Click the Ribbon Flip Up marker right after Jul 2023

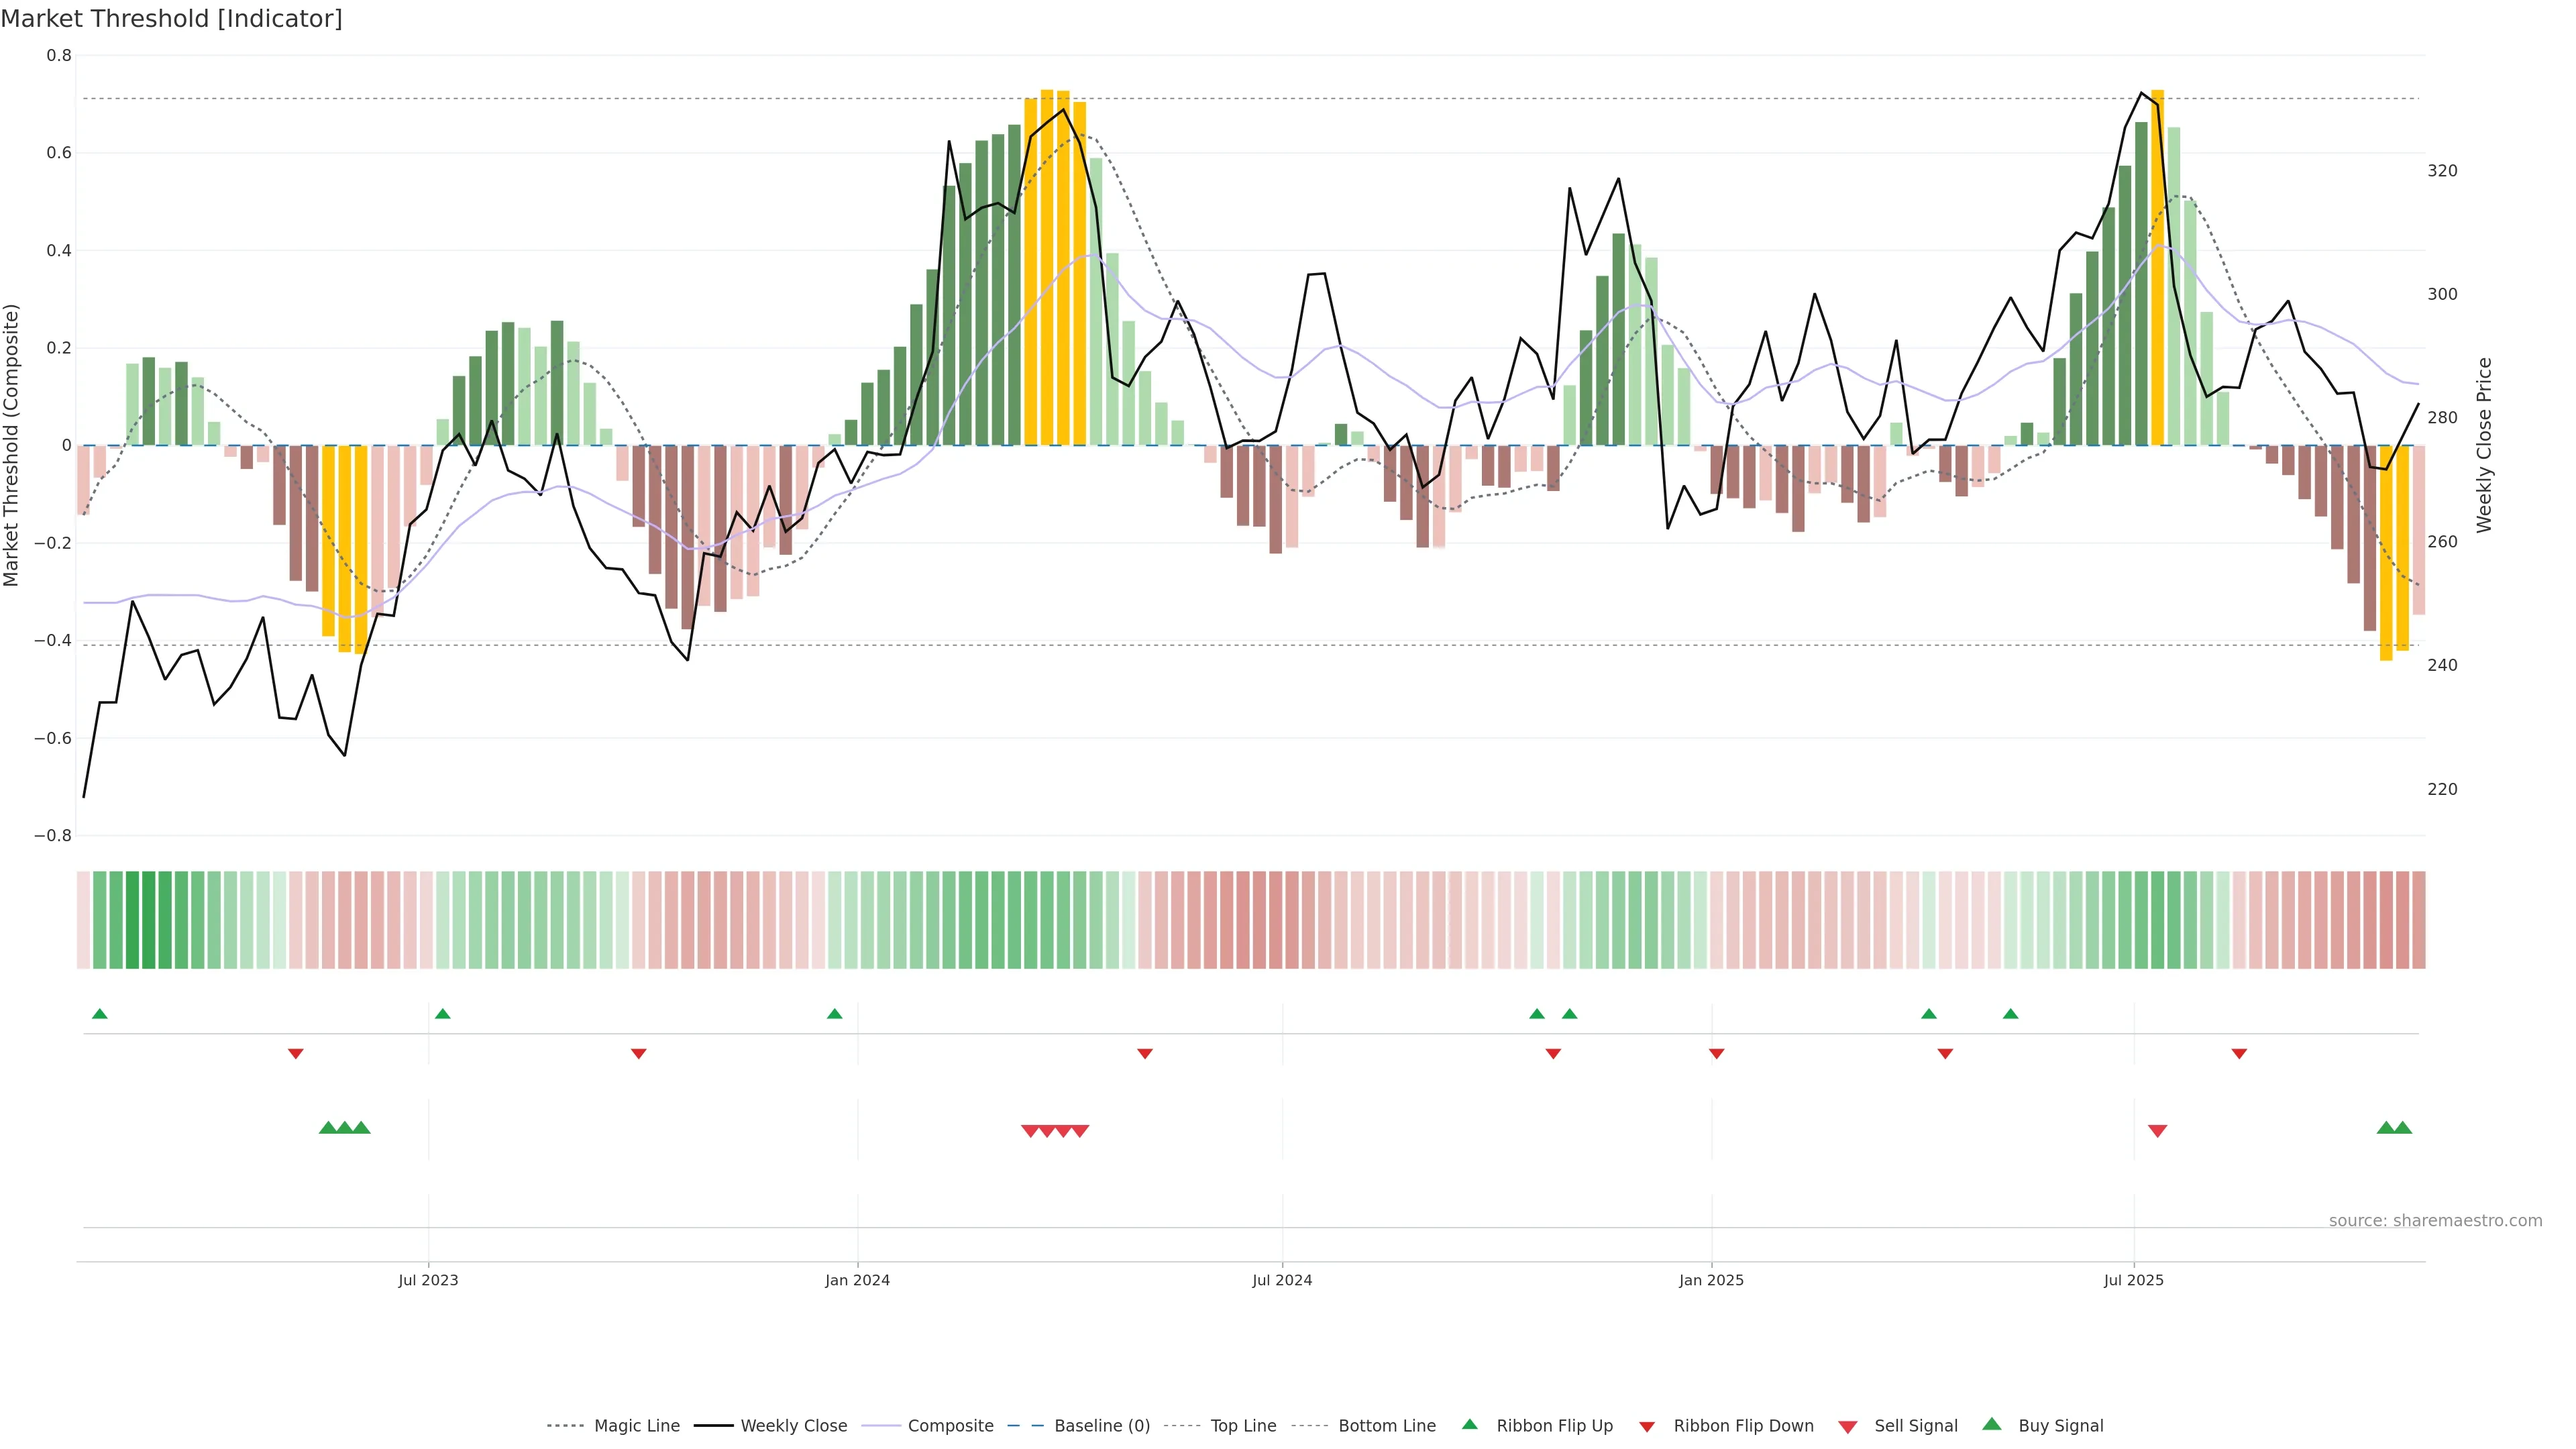click(443, 1014)
